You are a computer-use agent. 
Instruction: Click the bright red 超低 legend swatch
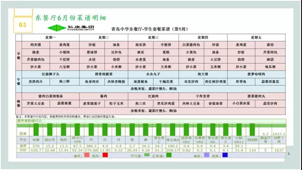105,155
